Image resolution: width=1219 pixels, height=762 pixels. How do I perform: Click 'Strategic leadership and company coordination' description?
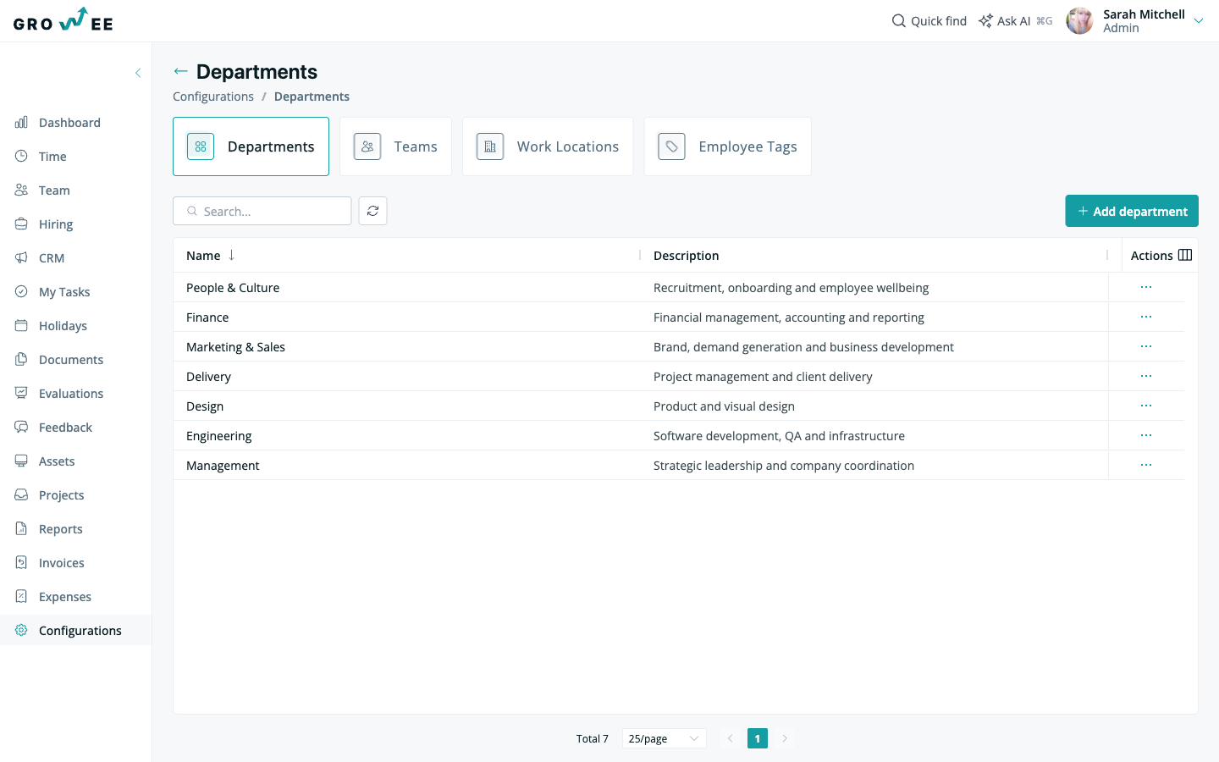[784, 466]
